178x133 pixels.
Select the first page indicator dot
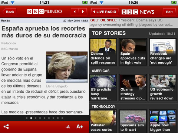pyautogui.click(x=27, y=118)
